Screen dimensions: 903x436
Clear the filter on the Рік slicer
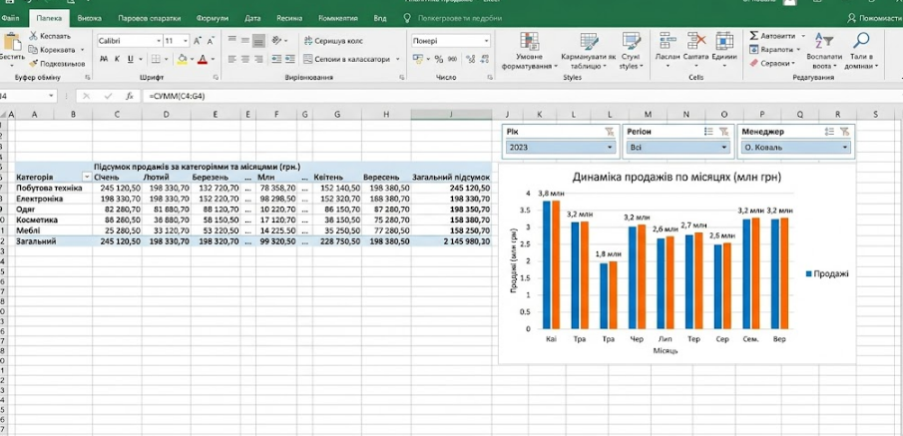click(610, 132)
